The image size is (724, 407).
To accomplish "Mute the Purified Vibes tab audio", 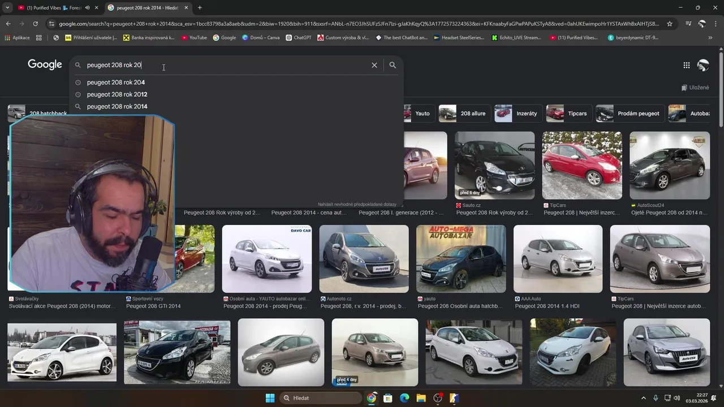I will [87, 8].
